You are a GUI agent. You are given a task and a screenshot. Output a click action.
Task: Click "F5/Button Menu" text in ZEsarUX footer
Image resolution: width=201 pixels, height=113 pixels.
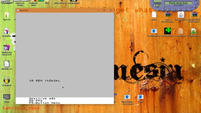45,103
